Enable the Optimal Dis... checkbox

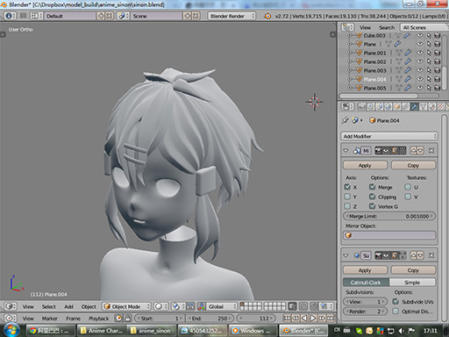[396, 312]
